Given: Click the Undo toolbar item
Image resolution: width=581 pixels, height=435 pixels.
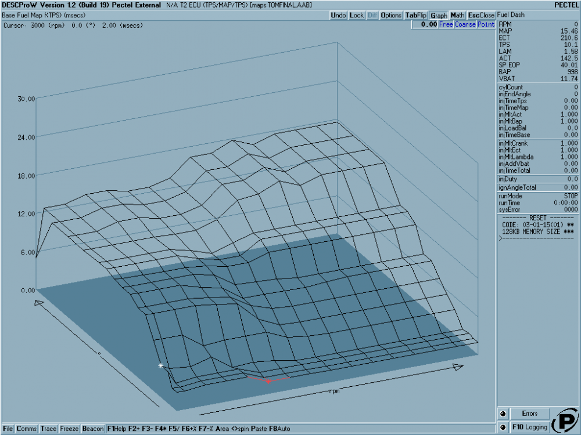Looking at the screenshot, I should click(x=338, y=16).
